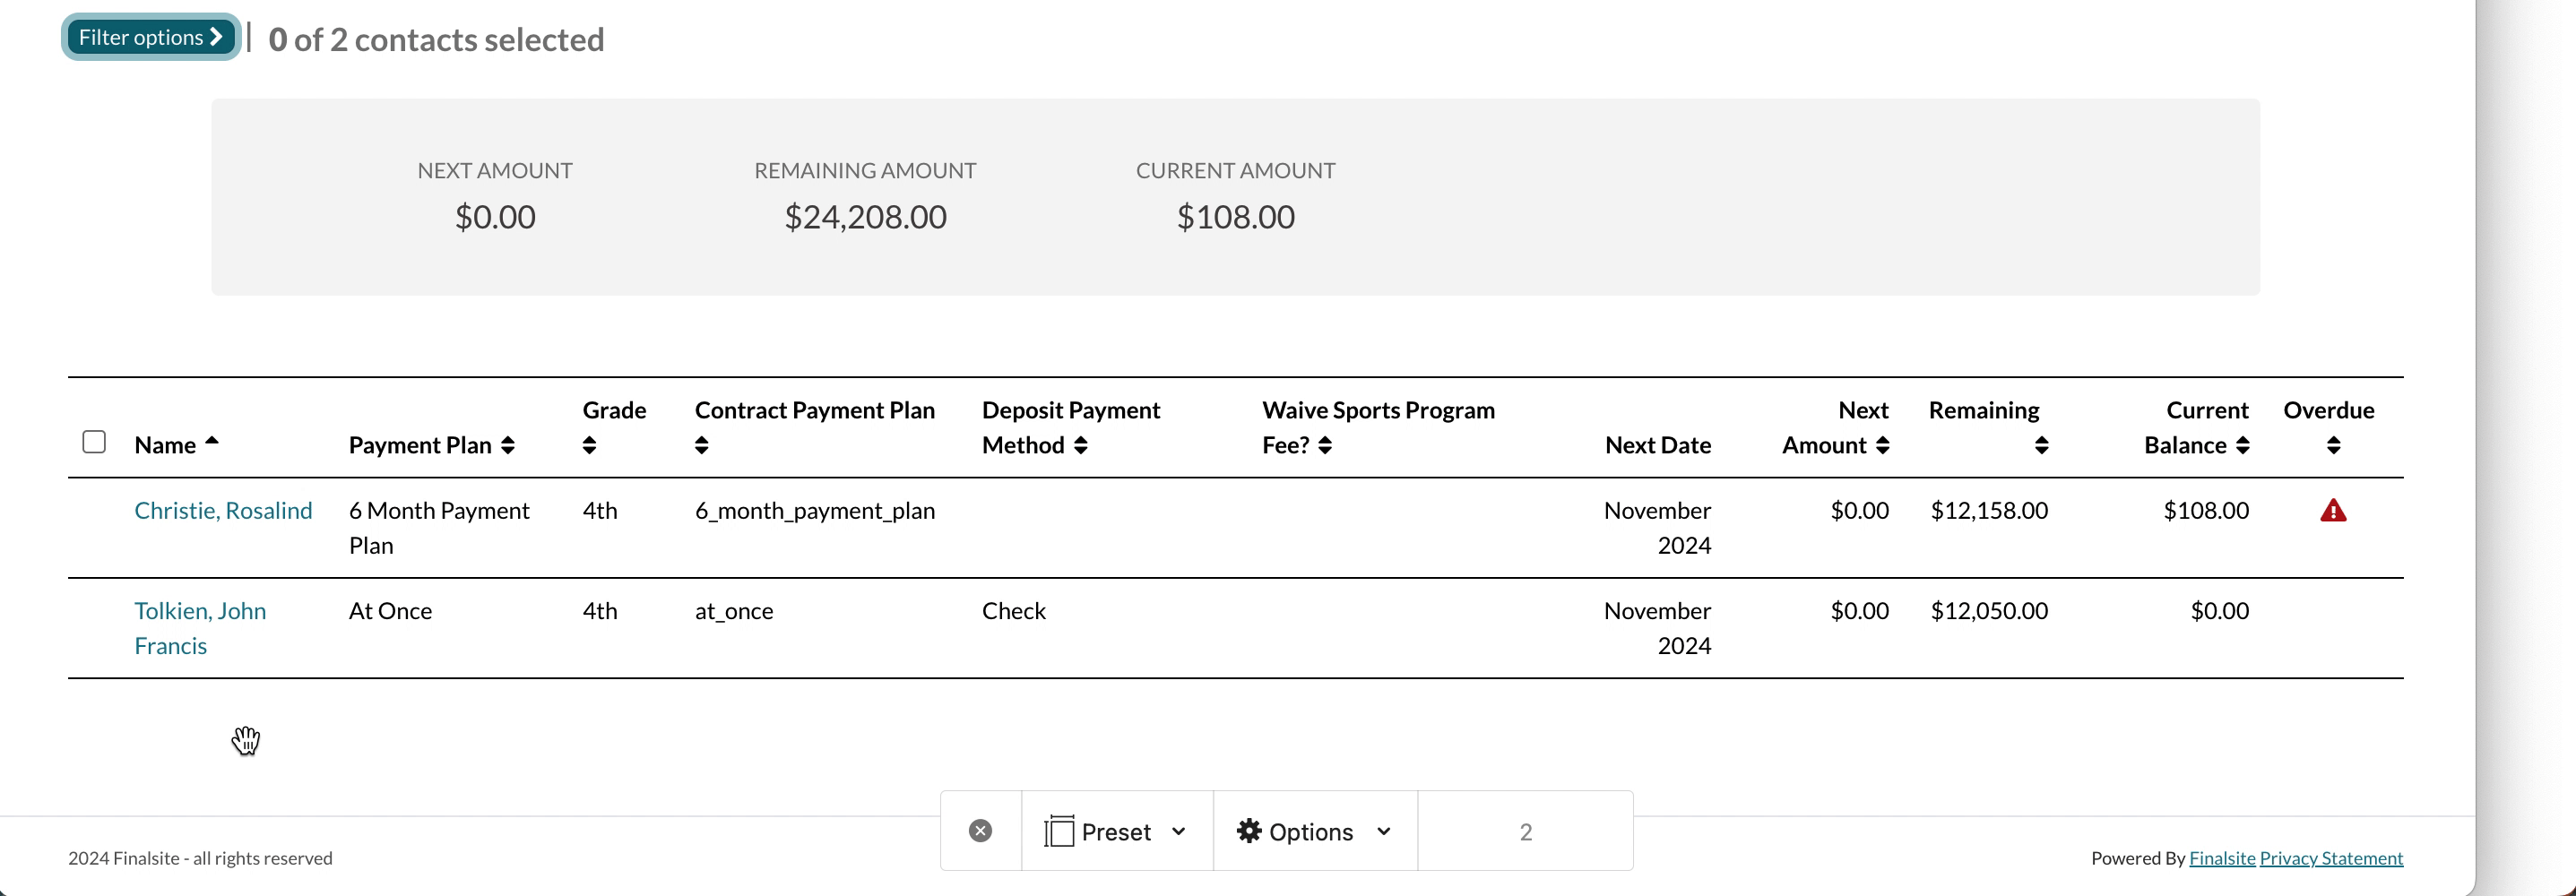The height and width of the screenshot is (896, 2576).
Task: Open the Filter options panel
Action: pyautogui.click(x=150, y=37)
